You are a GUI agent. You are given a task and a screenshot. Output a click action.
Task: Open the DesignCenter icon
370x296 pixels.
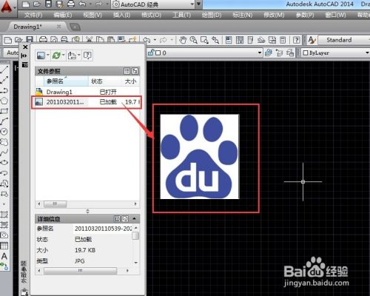[x=240, y=40]
